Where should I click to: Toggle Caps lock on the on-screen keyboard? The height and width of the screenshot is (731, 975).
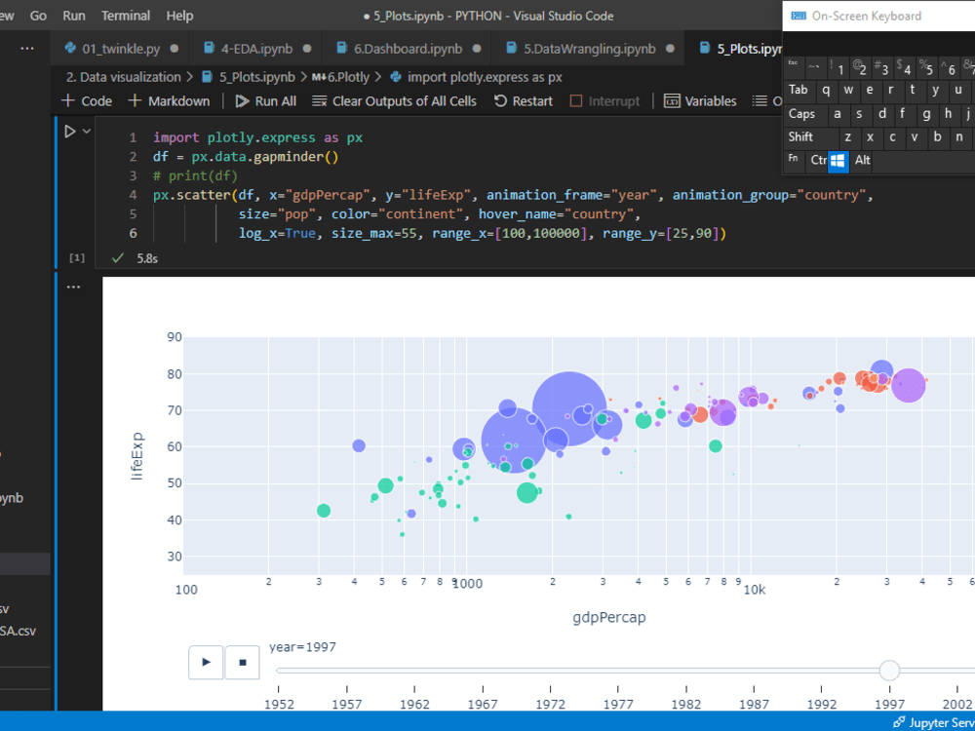tap(801, 114)
